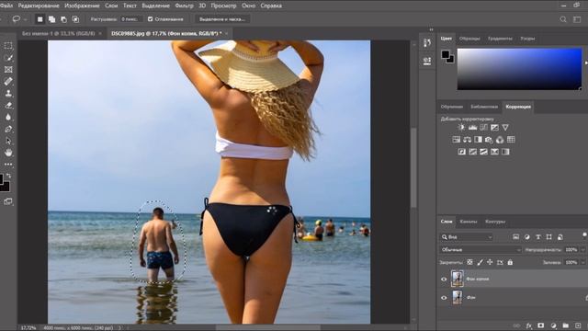
Task: Open the fill 100% dropdown arrow
Action: pyautogui.click(x=583, y=262)
